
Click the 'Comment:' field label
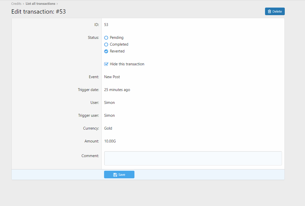tap(90, 156)
